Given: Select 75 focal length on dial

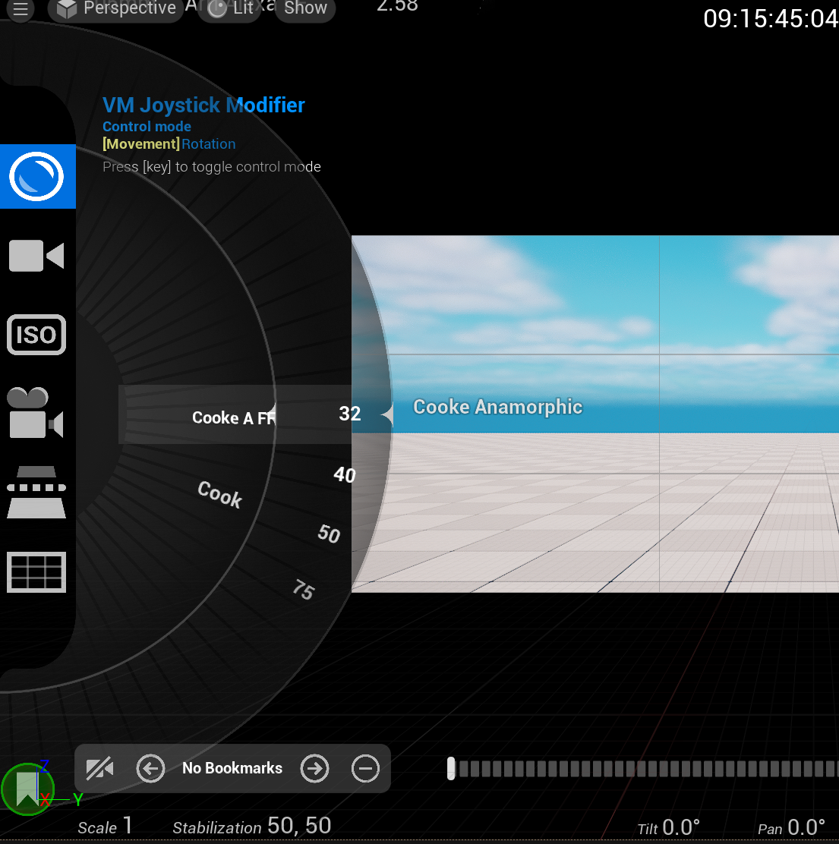Looking at the screenshot, I should [304, 590].
